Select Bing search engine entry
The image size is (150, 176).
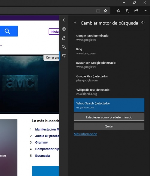tap(109, 51)
